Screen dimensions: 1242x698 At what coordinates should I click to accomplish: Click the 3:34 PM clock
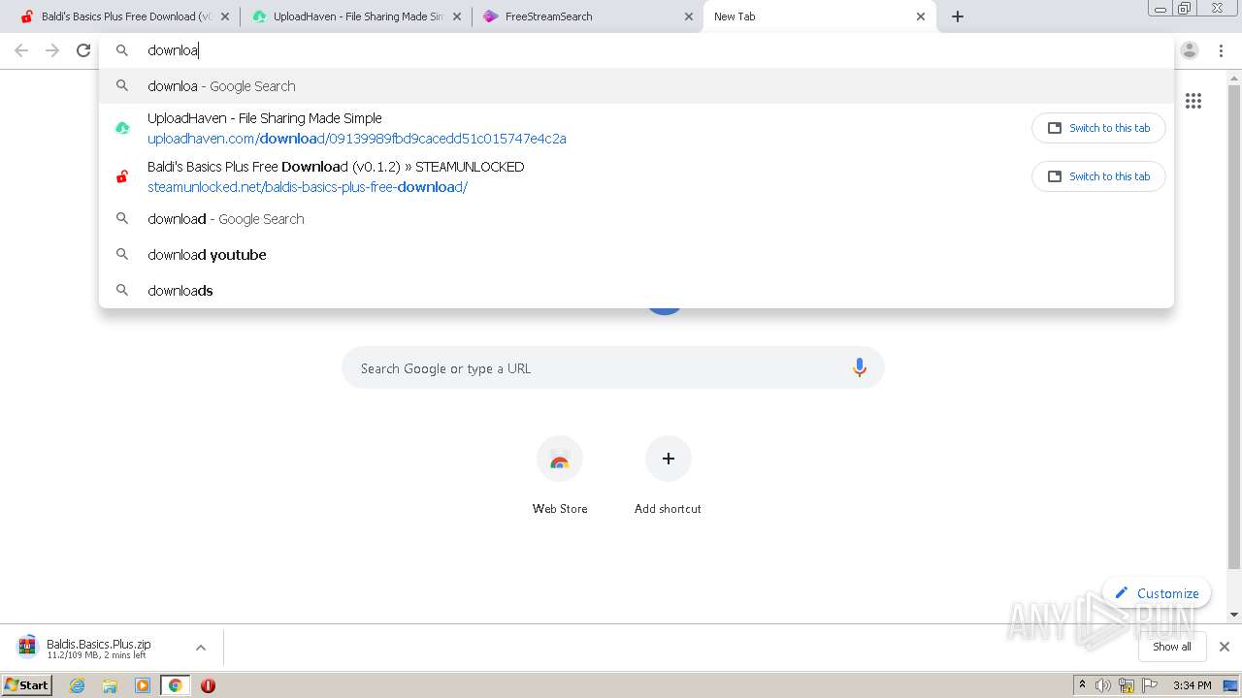point(1192,685)
